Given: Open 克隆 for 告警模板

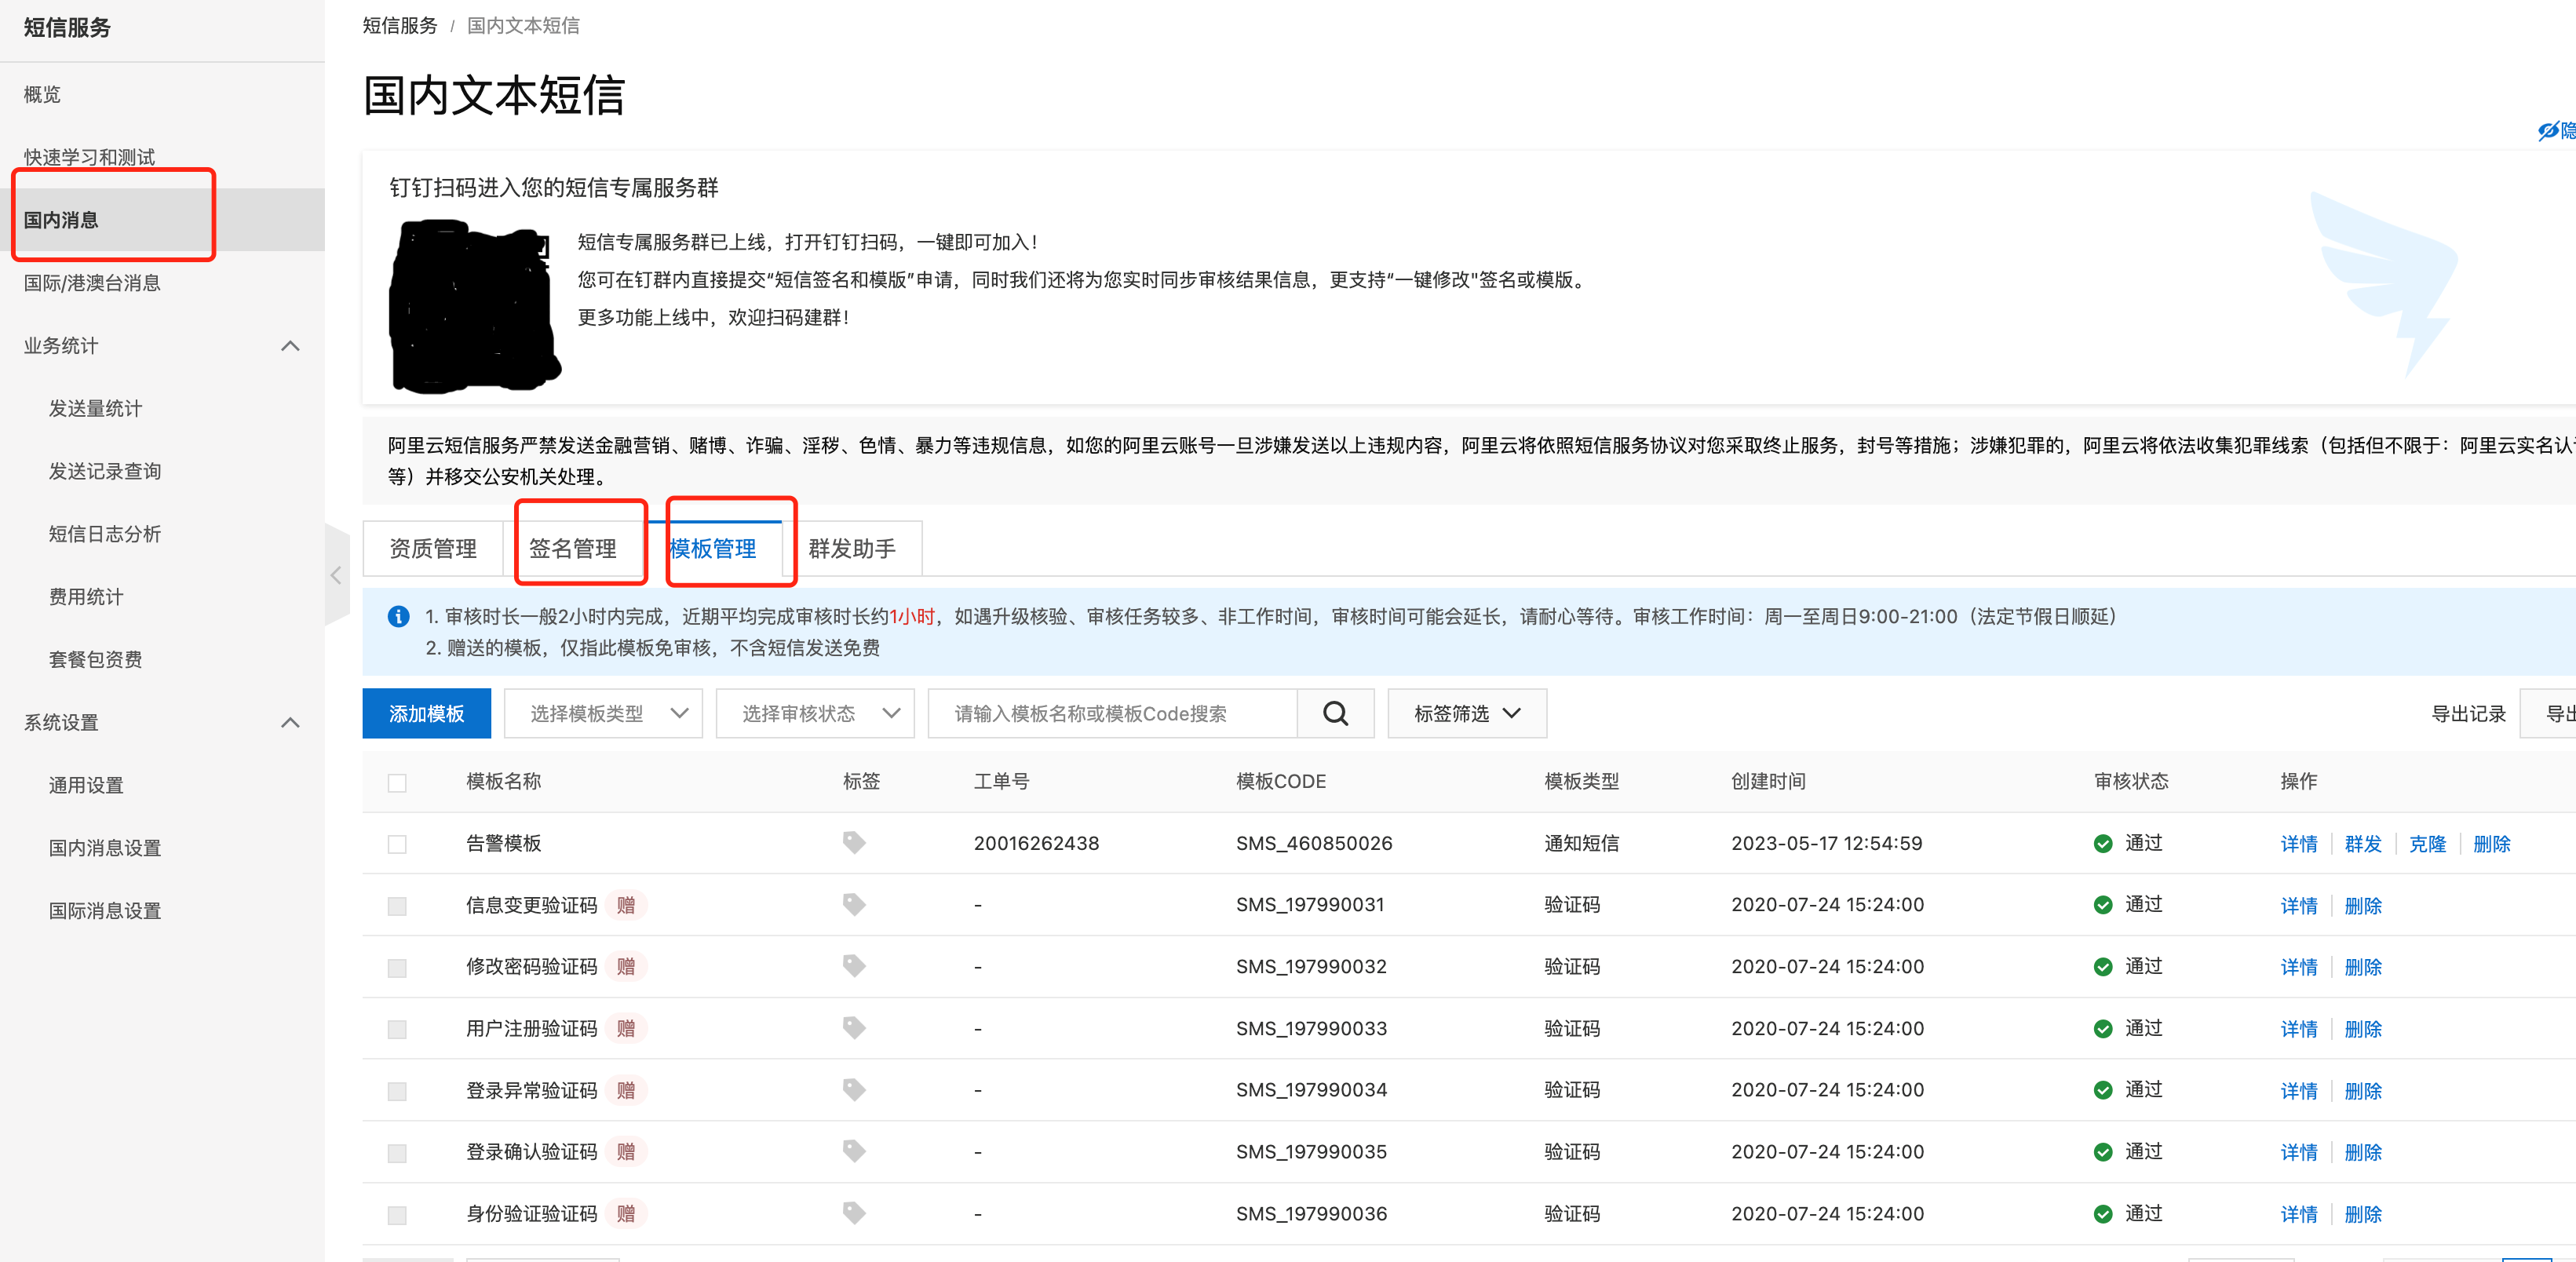Looking at the screenshot, I should click(x=2428, y=843).
